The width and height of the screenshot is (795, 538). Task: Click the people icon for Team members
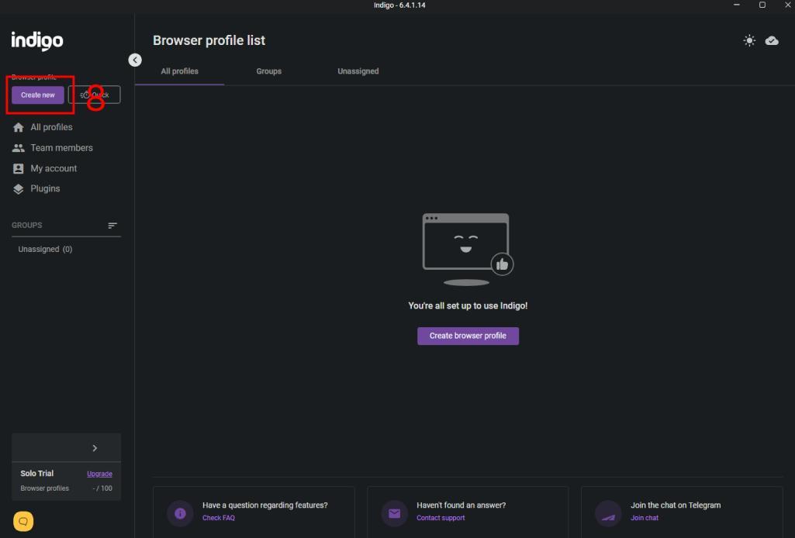[19, 148]
